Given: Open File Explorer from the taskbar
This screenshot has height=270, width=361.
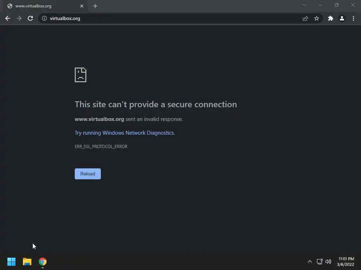Looking at the screenshot, I should coord(27,262).
